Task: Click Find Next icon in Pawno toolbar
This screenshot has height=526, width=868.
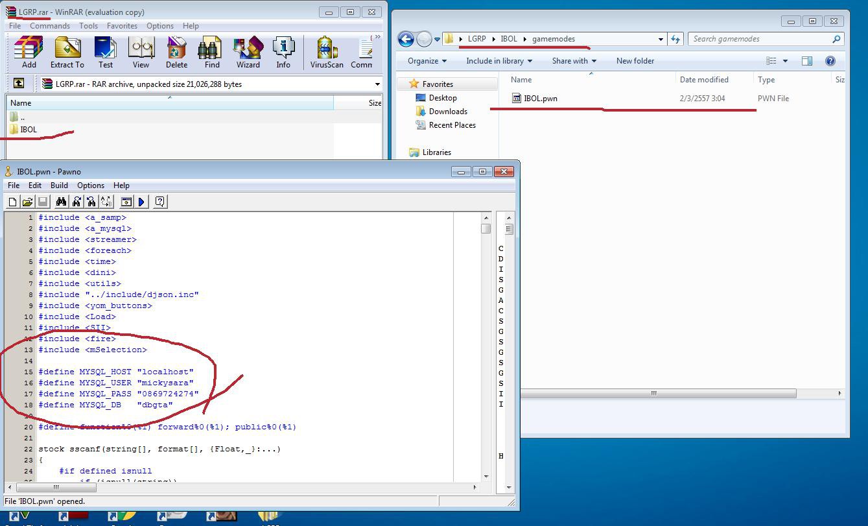Action: pyautogui.click(x=76, y=202)
